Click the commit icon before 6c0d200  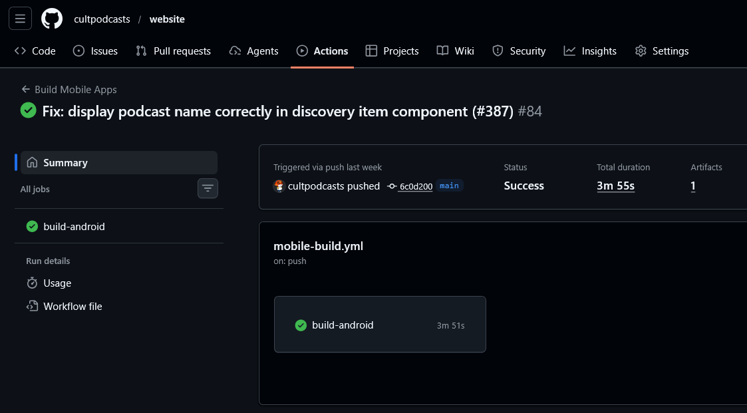[393, 186]
